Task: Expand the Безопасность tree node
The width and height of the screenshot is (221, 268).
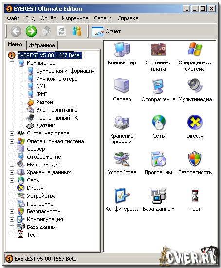Action: (12, 211)
